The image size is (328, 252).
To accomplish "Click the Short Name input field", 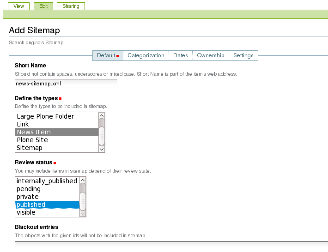I will click(x=66, y=84).
